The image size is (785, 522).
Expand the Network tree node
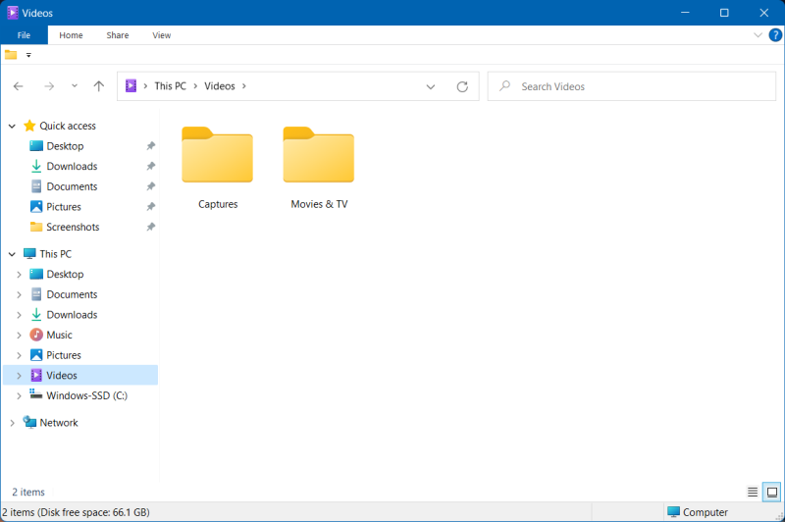(12, 423)
